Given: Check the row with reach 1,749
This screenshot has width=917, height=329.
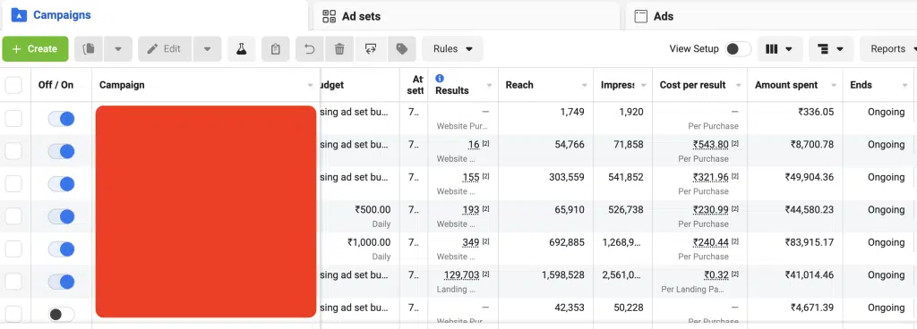Looking at the screenshot, I should (13, 119).
